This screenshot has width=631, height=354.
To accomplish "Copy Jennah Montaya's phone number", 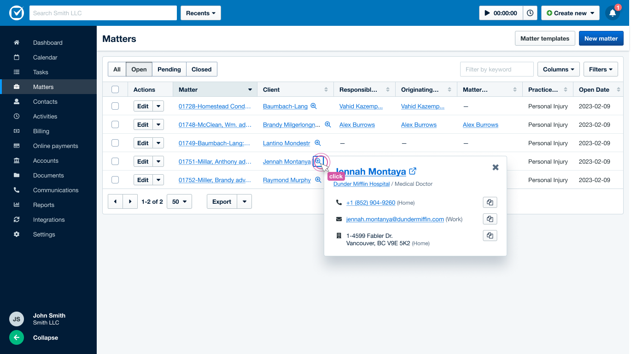I will pos(490,203).
